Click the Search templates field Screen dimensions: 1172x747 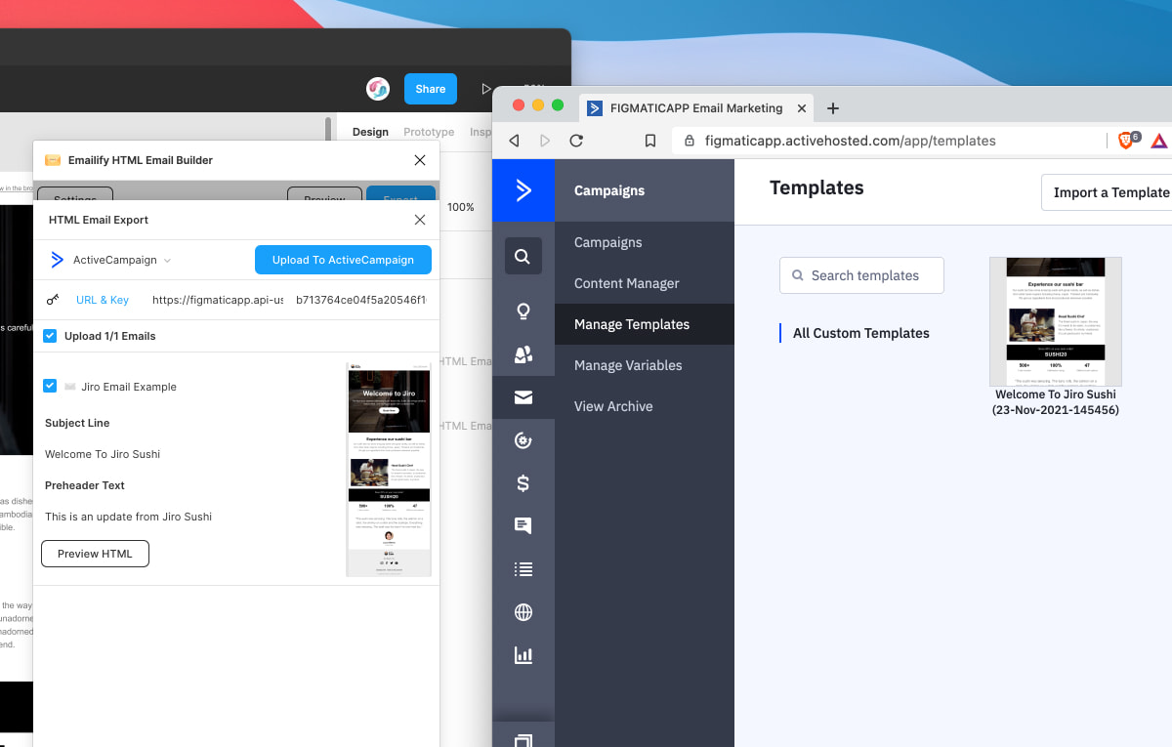coord(861,275)
